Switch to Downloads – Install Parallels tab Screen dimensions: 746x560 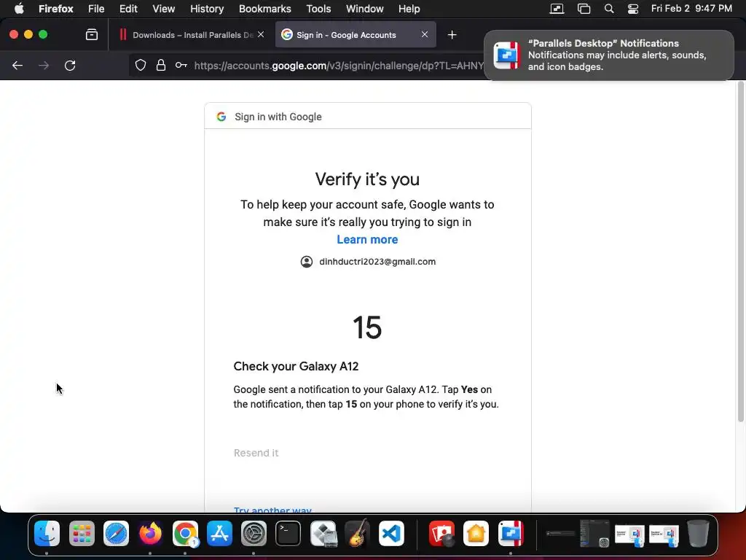tap(192, 35)
